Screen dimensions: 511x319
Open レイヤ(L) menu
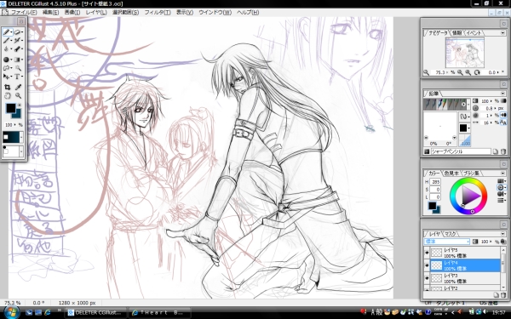point(96,13)
